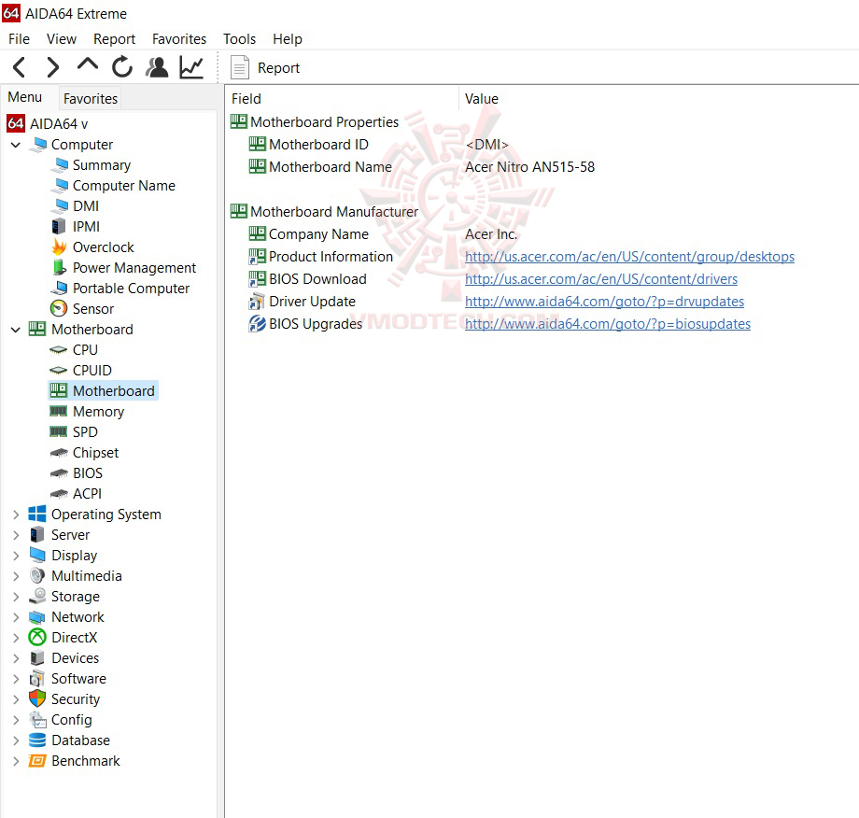This screenshot has width=859, height=818.
Task: Expand the Operating System node
Action: pos(16,515)
